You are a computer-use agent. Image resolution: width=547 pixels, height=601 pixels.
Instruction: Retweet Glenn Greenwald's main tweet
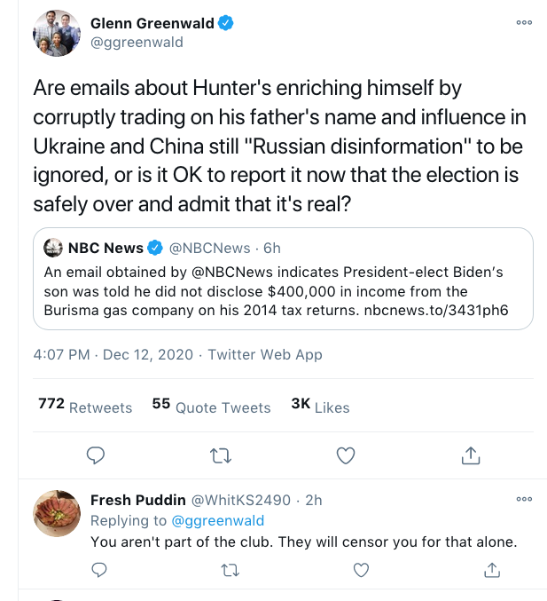click(x=220, y=455)
